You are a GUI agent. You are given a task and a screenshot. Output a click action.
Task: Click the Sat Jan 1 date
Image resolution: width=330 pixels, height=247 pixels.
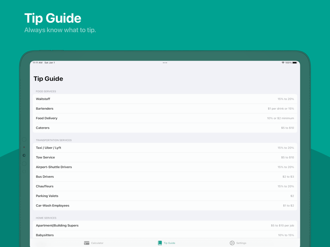[50, 63]
